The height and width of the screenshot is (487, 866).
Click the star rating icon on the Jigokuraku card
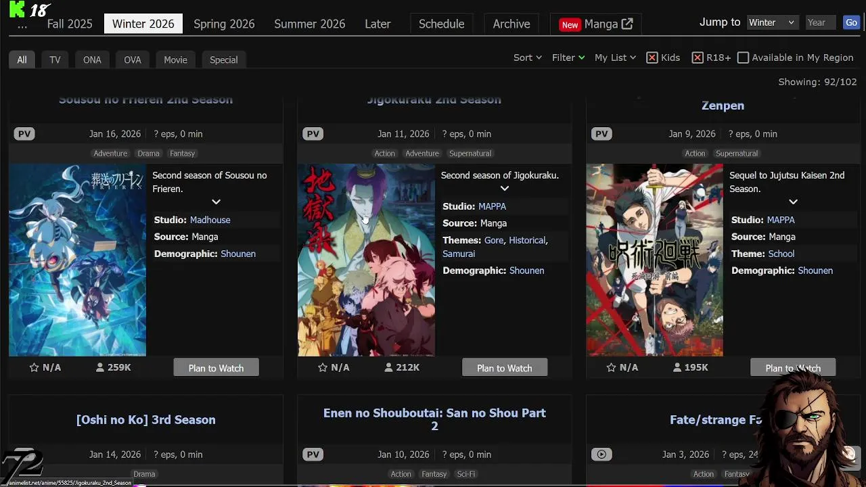323,367
